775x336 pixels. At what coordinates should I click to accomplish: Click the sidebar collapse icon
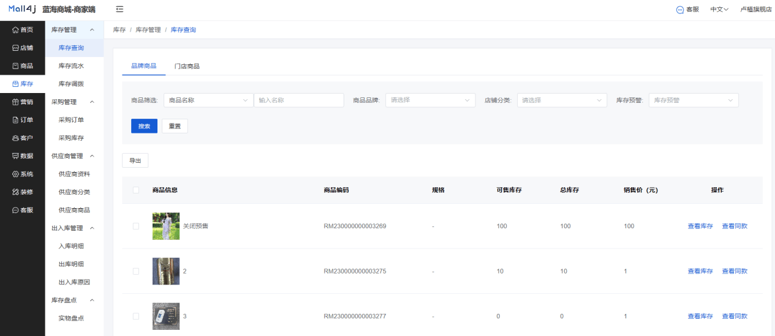[x=119, y=9]
